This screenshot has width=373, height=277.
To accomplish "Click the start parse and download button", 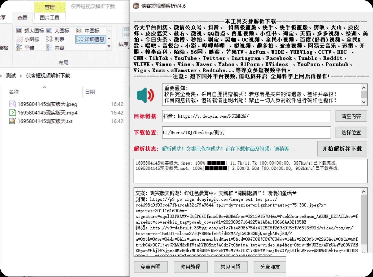I will click(342, 149).
